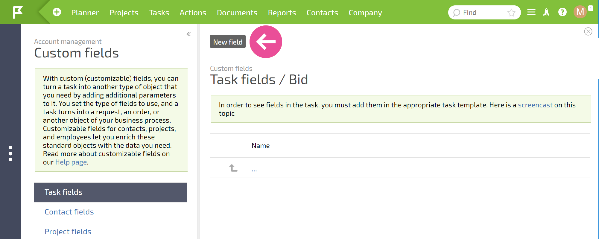The width and height of the screenshot is (599, 239).
Task: Click the flag logo home icon
Action: (x=18, y=13)
